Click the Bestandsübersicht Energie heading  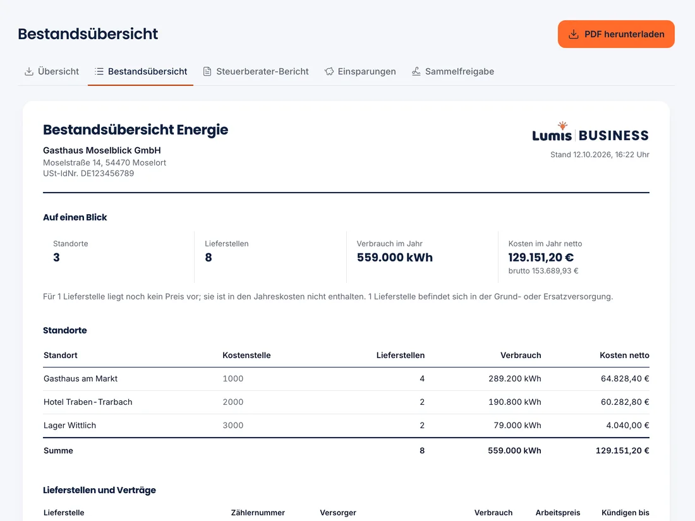[x=136, y=129]
